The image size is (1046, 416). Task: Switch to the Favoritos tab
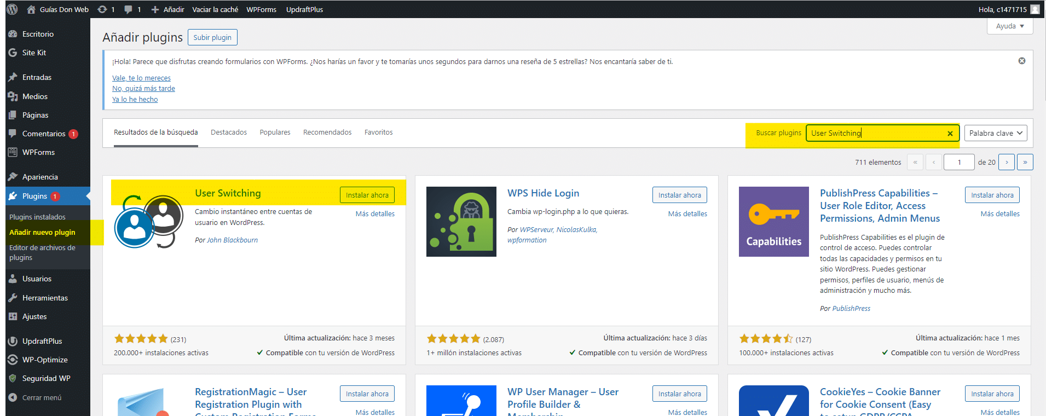(378, 132)
